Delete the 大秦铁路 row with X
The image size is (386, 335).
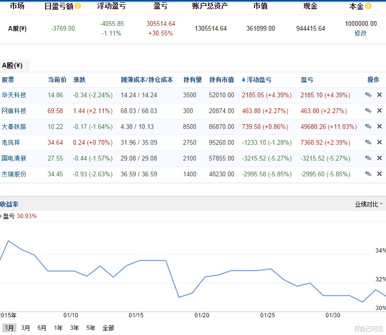point(379,127)
